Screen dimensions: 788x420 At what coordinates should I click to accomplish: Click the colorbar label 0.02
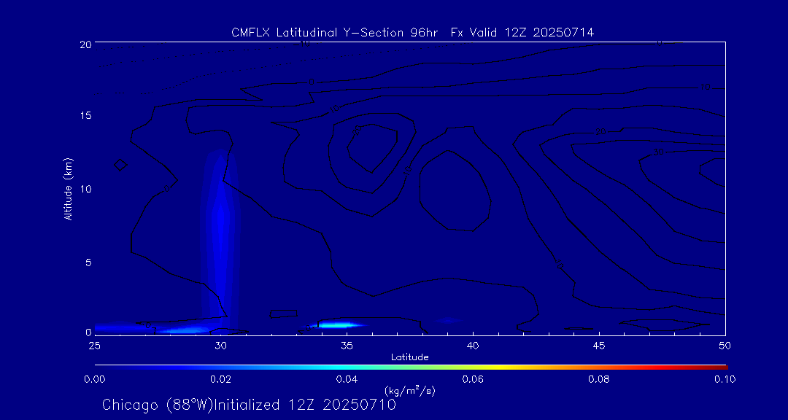click(220, 379)
